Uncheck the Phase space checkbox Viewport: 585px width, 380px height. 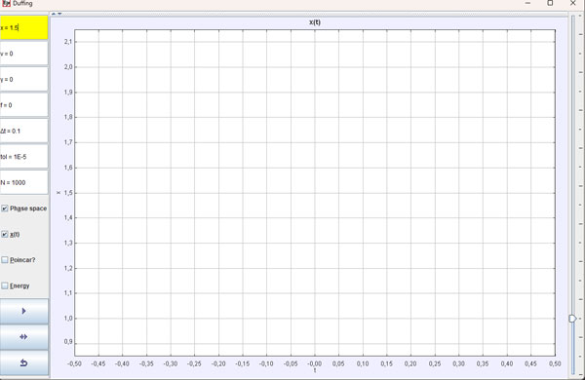click(x=5, y=209)
